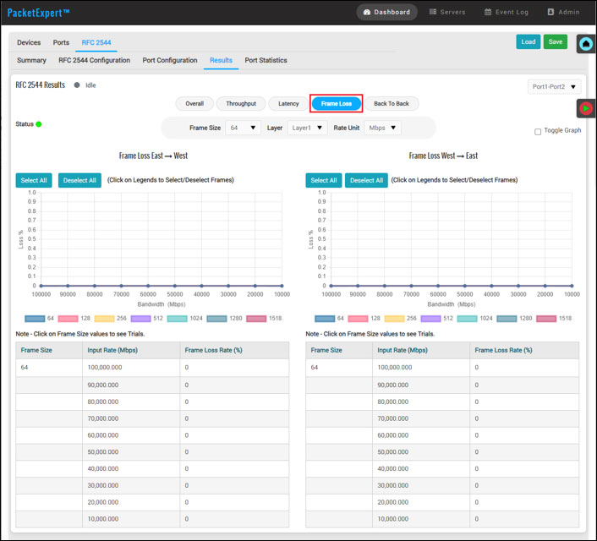Screen dimensions: 597x541
Task: Click the Event Log calendar icon
Action: click(x=488, y=12)
